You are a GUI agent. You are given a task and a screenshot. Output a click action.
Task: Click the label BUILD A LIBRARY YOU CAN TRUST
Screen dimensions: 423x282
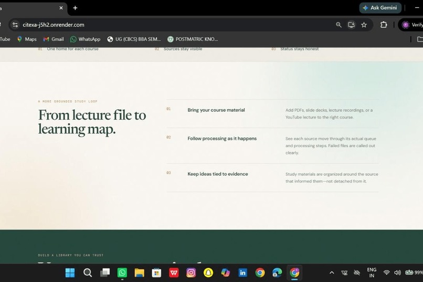(x=71, y=255)
